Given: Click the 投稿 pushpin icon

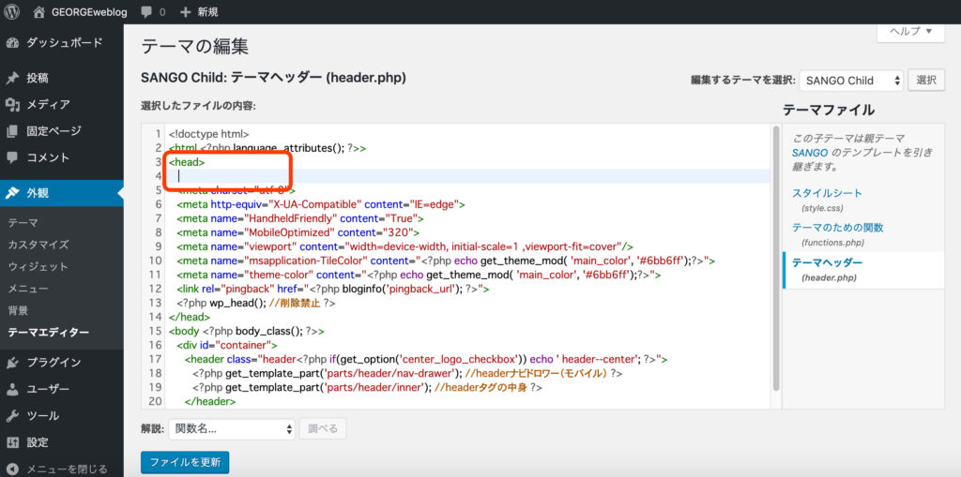Looking at the screenshot, I should coord(12,79).
